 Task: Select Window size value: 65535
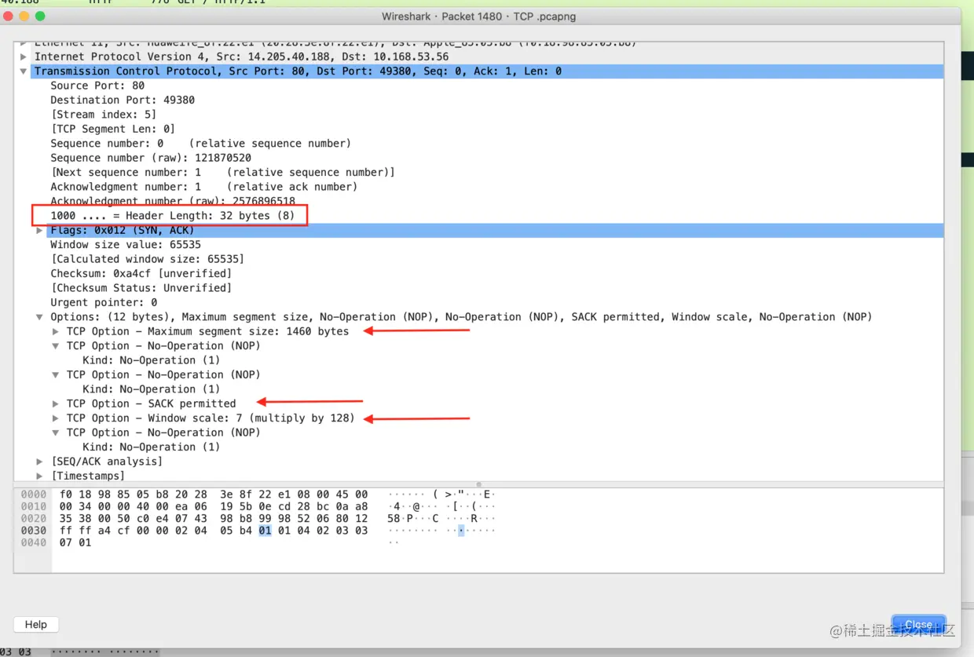pyautogui.click(x=126, y=245)
